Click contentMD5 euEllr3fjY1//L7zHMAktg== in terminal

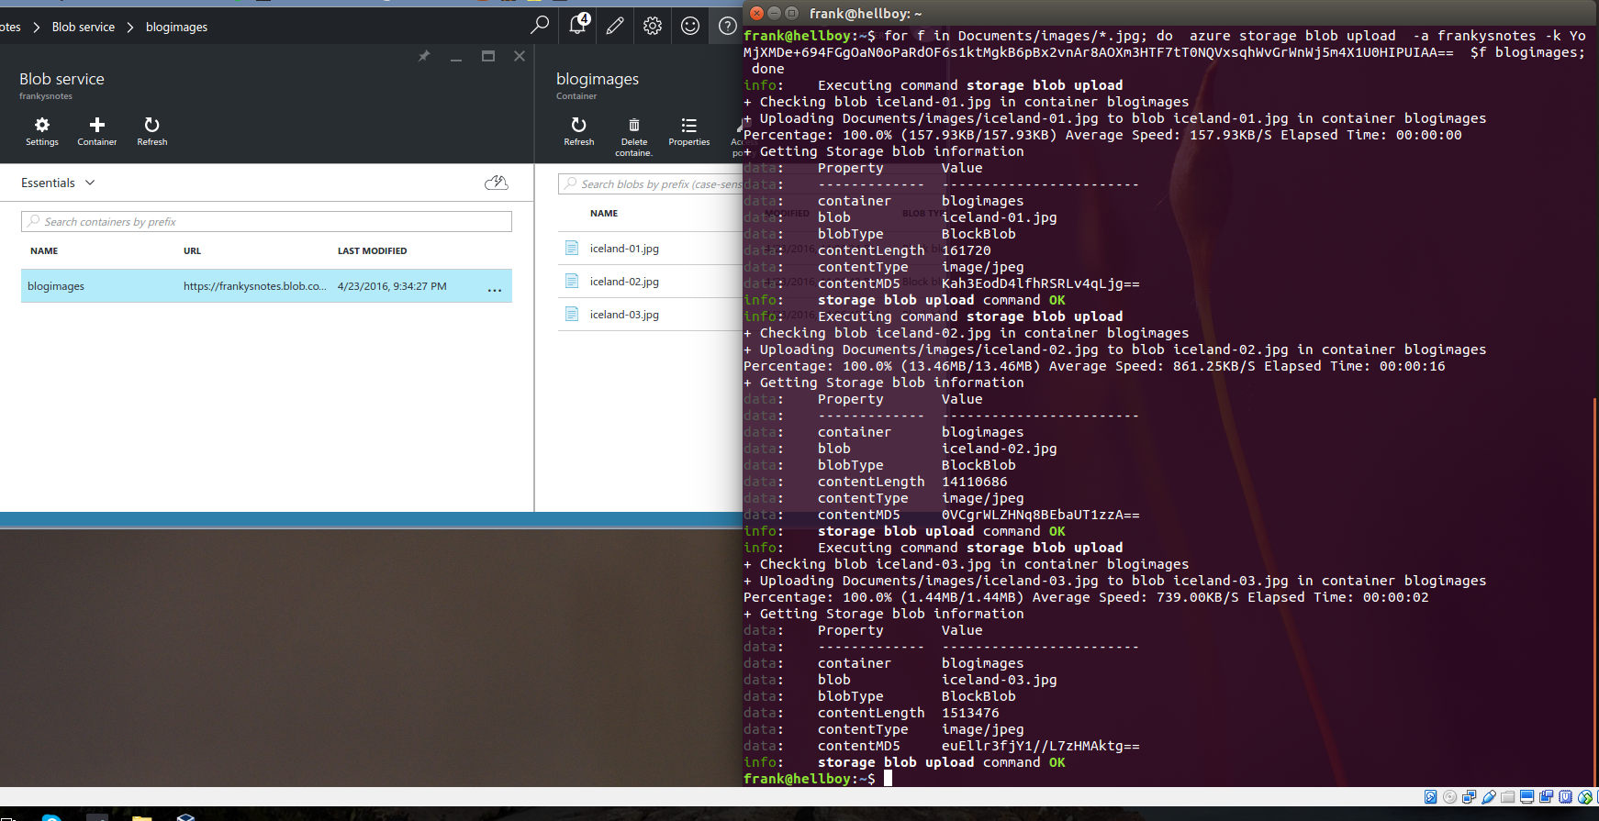click(x=1040, y=746)
